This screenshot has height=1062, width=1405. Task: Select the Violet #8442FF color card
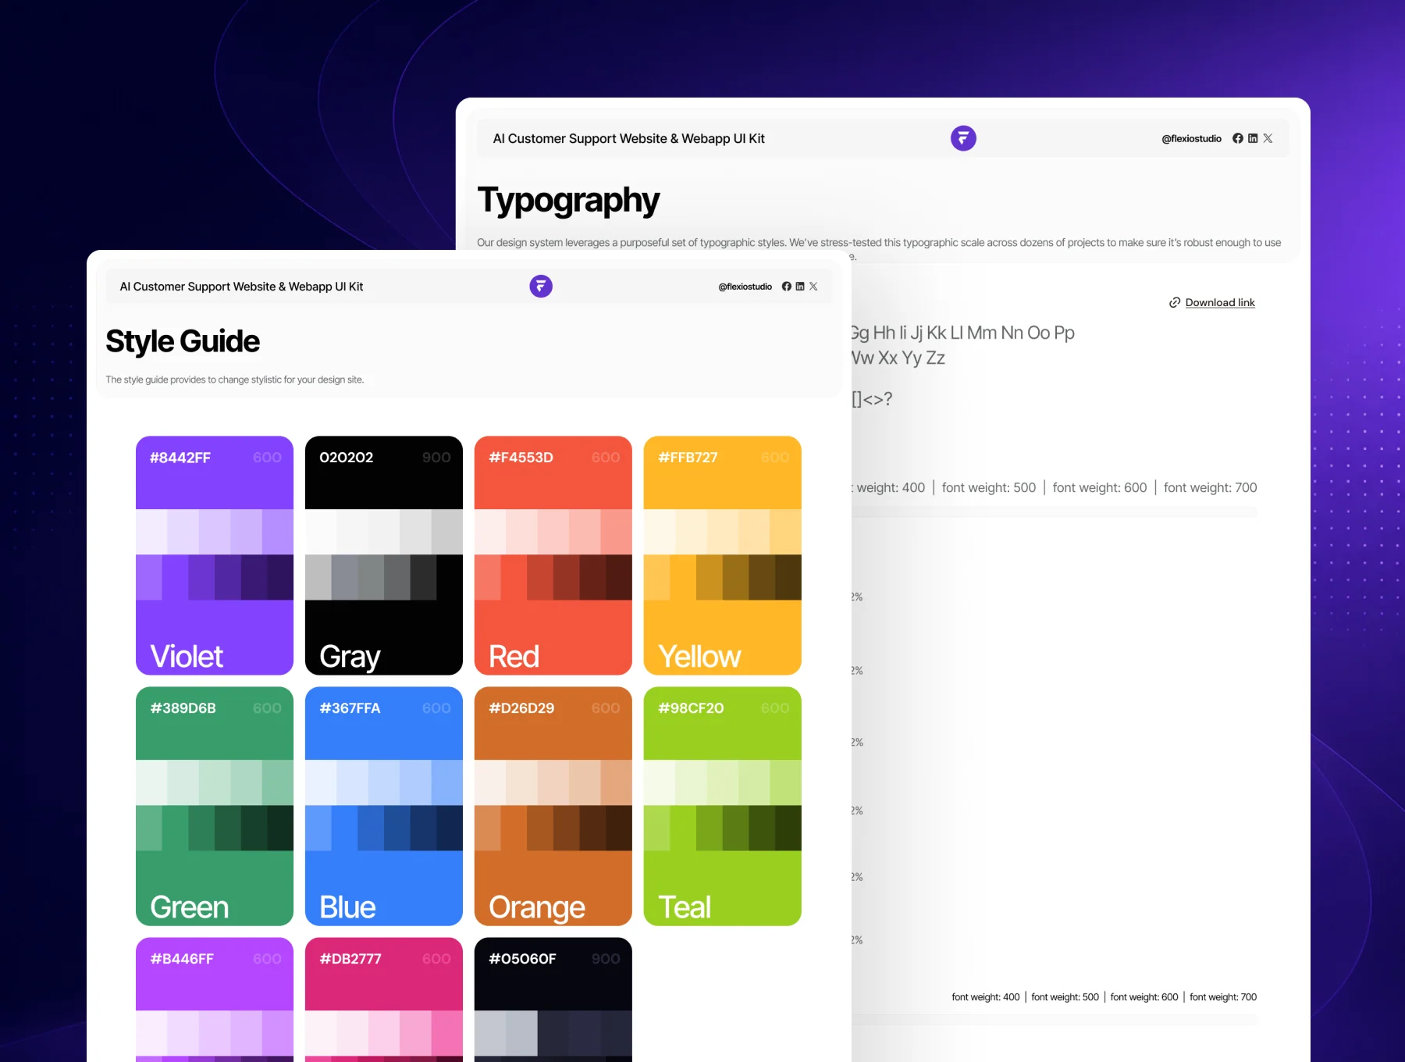click(215, 555)
